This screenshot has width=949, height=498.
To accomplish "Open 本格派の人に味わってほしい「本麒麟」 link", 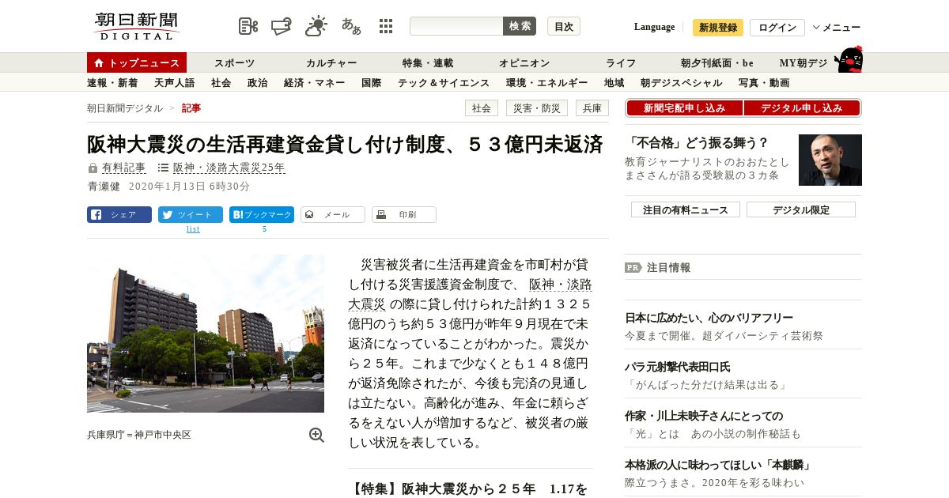I will 718,465.
